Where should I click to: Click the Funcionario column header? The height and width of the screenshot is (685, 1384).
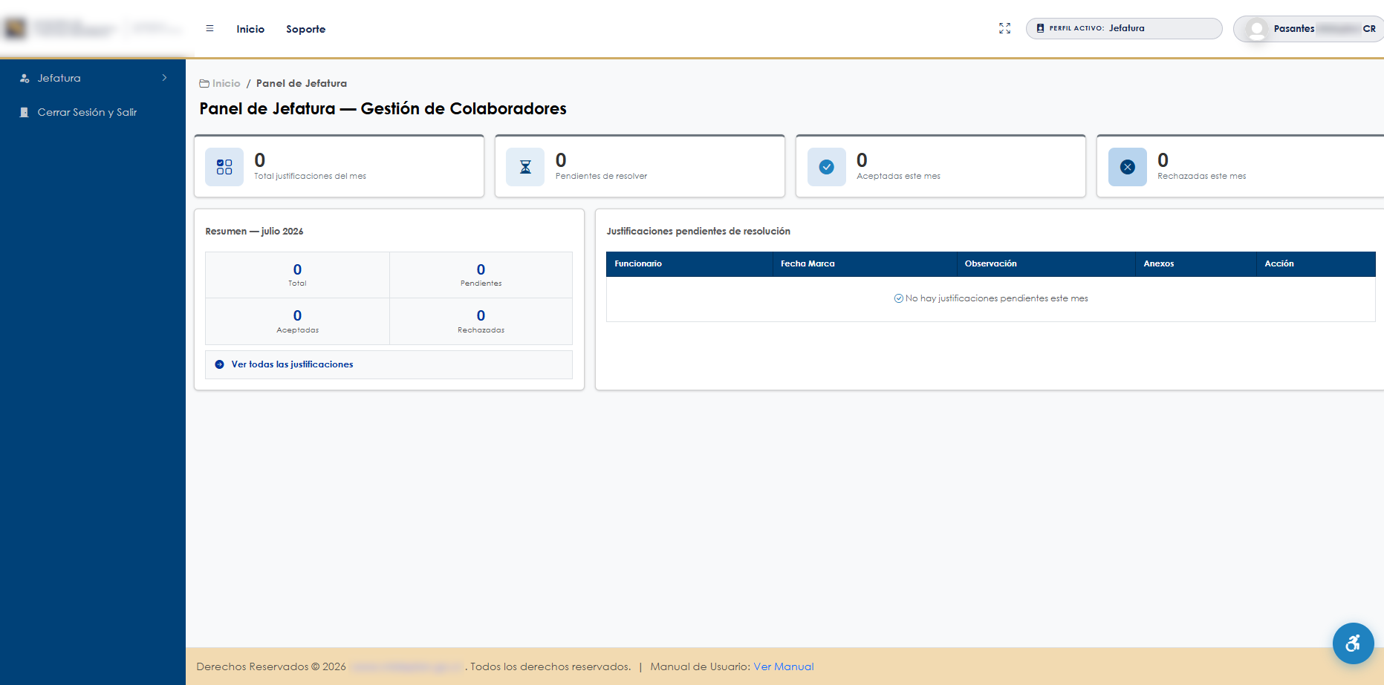[638, 263]
